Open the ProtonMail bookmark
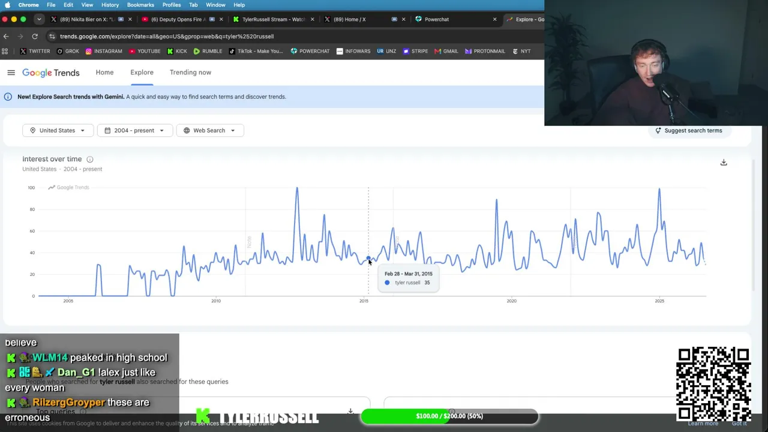The width and height of the screenshot is (768, 432). click(x=485, y=51)
